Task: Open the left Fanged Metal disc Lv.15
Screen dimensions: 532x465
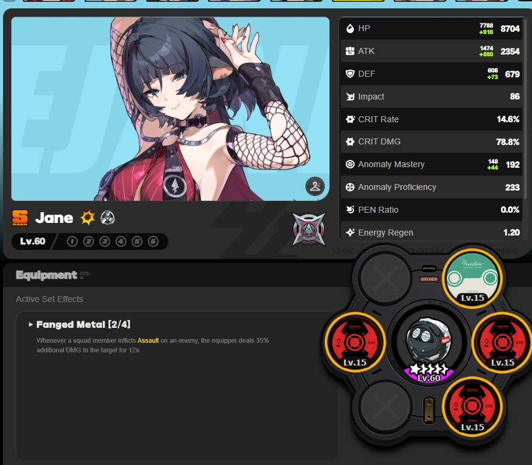Action: coord(355,342)
